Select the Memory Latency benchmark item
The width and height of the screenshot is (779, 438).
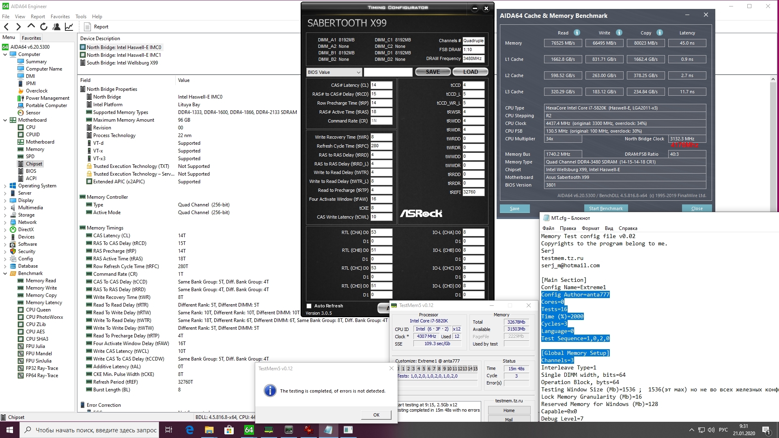(44, 303)
